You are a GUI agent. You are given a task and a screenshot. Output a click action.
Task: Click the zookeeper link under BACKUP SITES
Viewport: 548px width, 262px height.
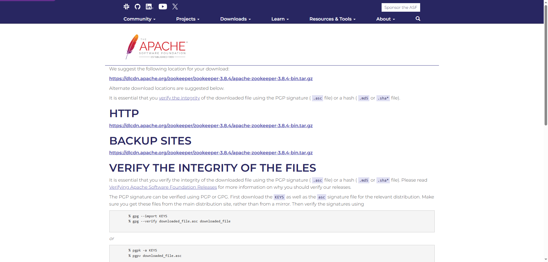pos(211,153)
